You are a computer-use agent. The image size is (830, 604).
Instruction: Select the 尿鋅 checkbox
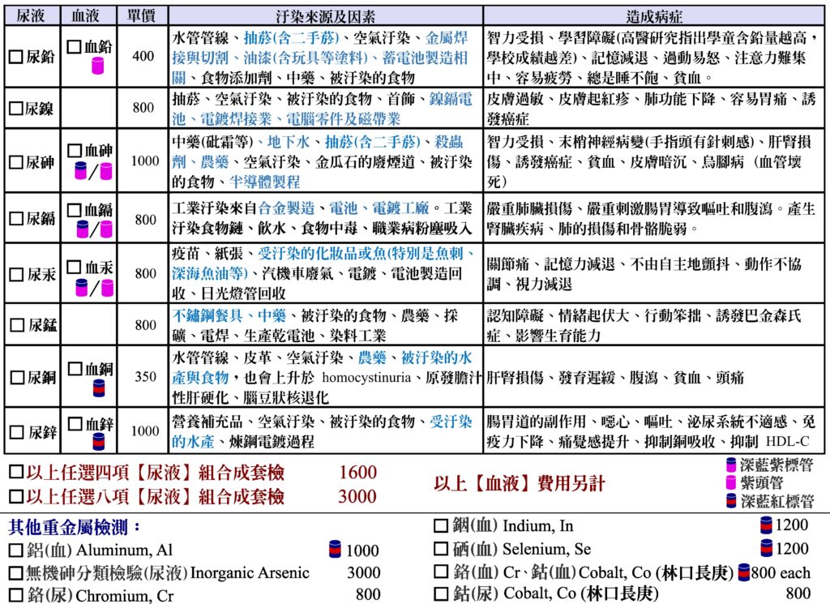tap(18, 432)
